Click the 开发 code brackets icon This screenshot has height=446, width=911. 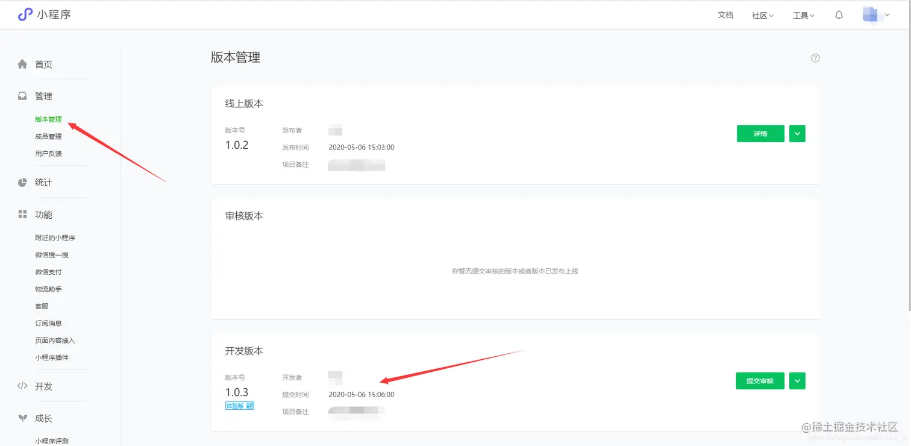coord(22,386)
